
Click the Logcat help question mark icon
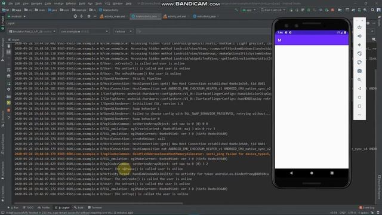tap(8, 118)
